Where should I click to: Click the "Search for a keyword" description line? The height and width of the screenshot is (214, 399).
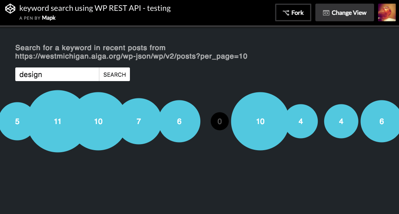tap(90, 48)
